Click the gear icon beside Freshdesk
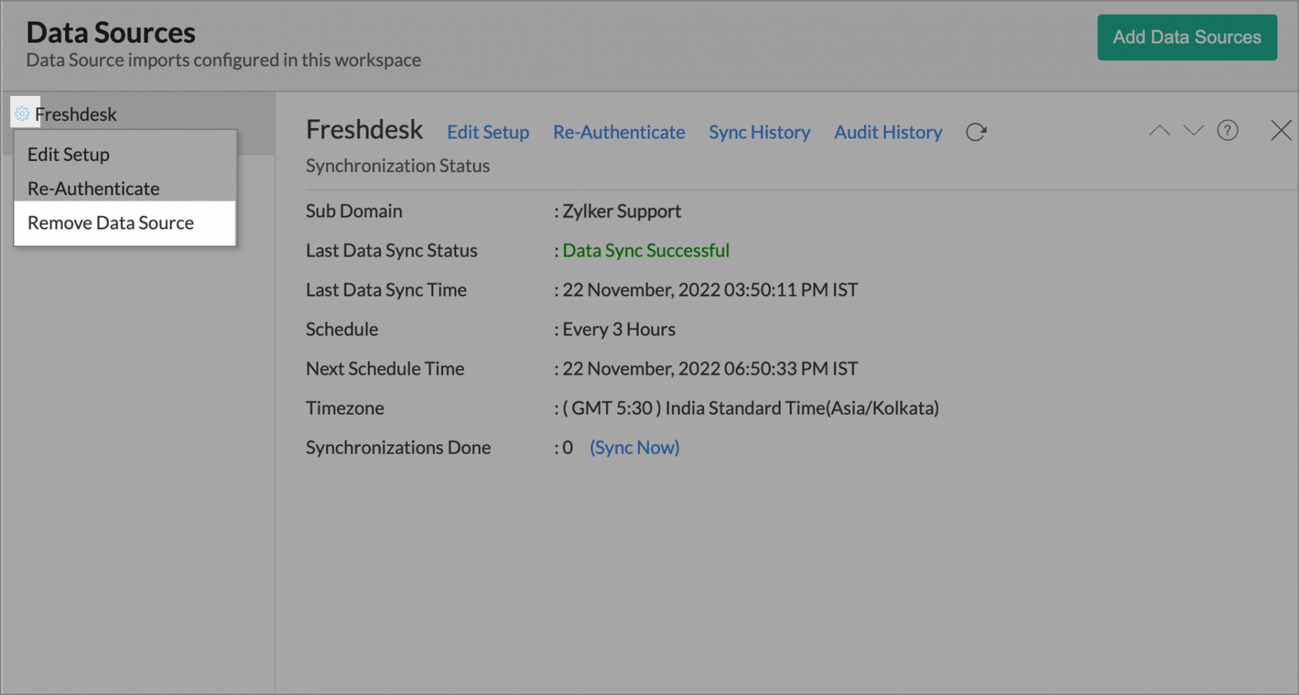The height and width of the screenshot is (695, 1299). pos(22,114)
